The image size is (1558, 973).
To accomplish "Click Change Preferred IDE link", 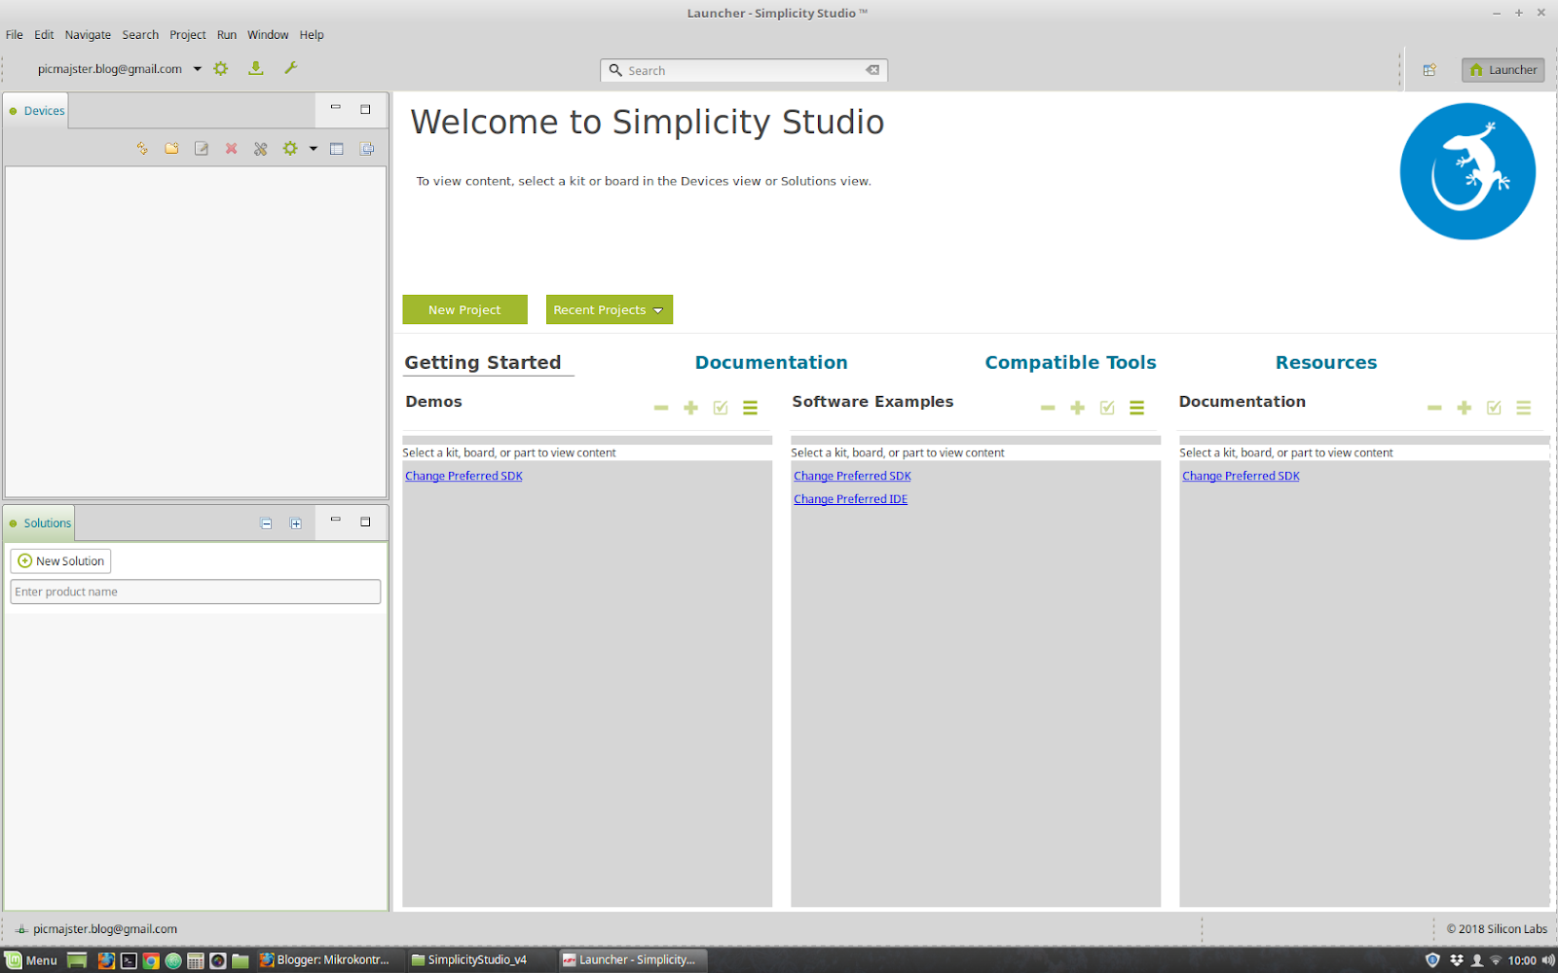I will (849, 498).
